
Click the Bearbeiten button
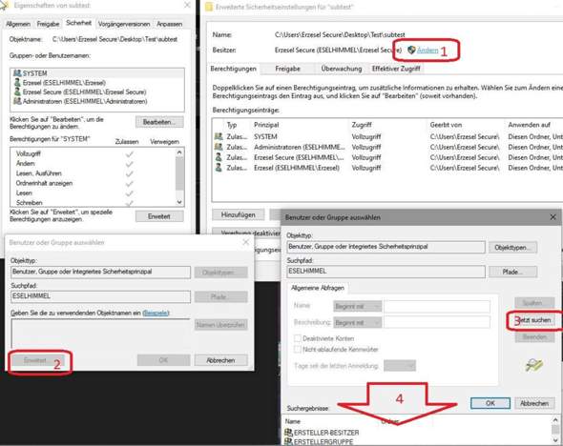159,122
